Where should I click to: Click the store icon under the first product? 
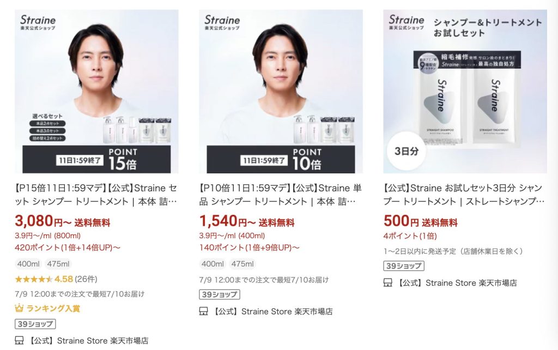19,341
